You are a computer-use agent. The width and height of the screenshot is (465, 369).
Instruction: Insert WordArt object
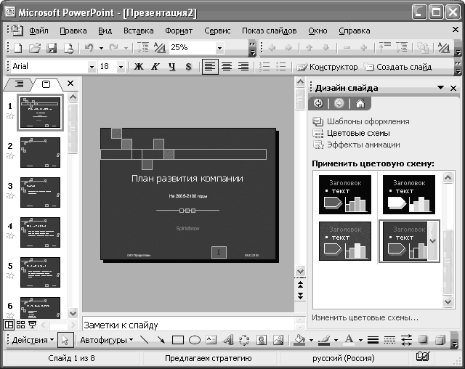pyautogui.click(x=227, y=340)
